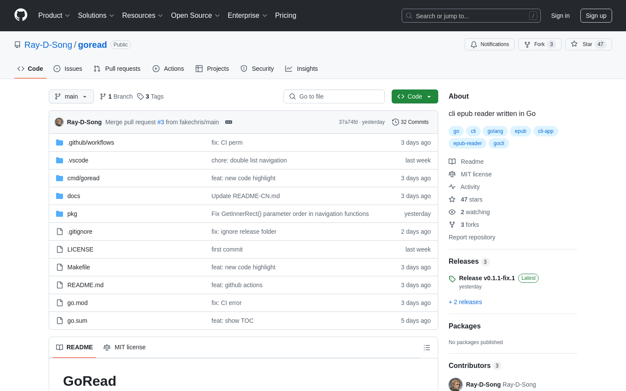
Task: Click the Report repository link
Action: (472, 237)
